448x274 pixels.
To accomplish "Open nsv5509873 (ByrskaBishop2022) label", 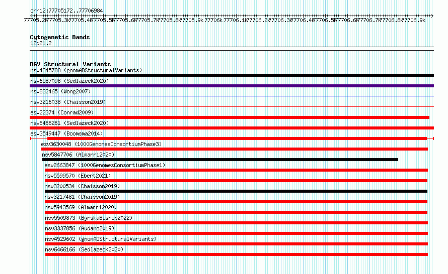I will [x=89, y=218].
